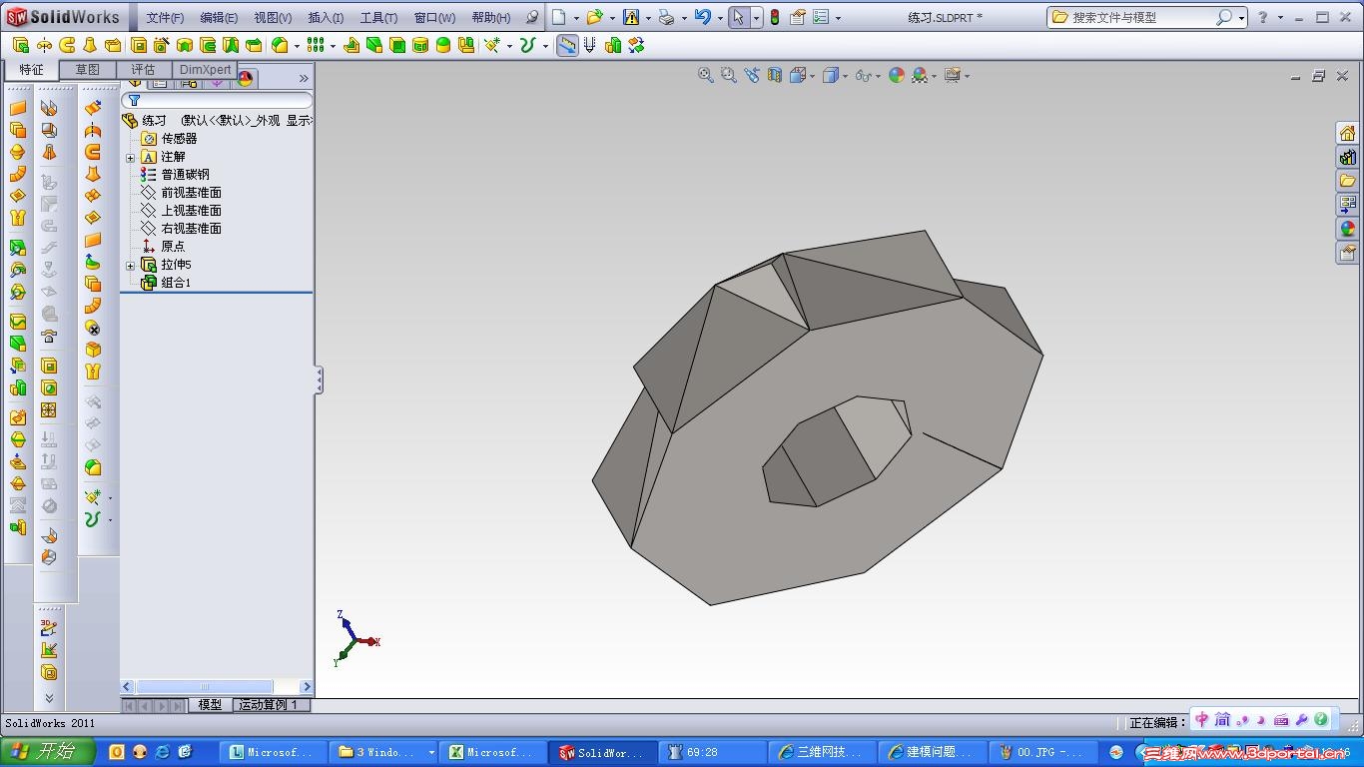The width and height of the screenshot is (1364, 767).
Task: Click the DisplayManager color wheel tab icon
Action: point(245,80)
